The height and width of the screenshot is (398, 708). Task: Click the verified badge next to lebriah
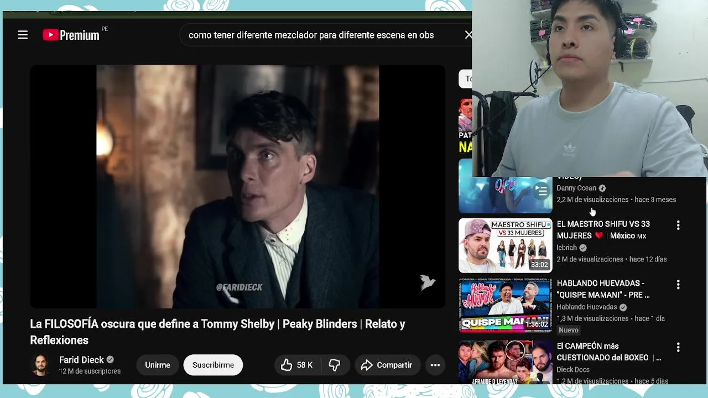[x=583, y=248]
